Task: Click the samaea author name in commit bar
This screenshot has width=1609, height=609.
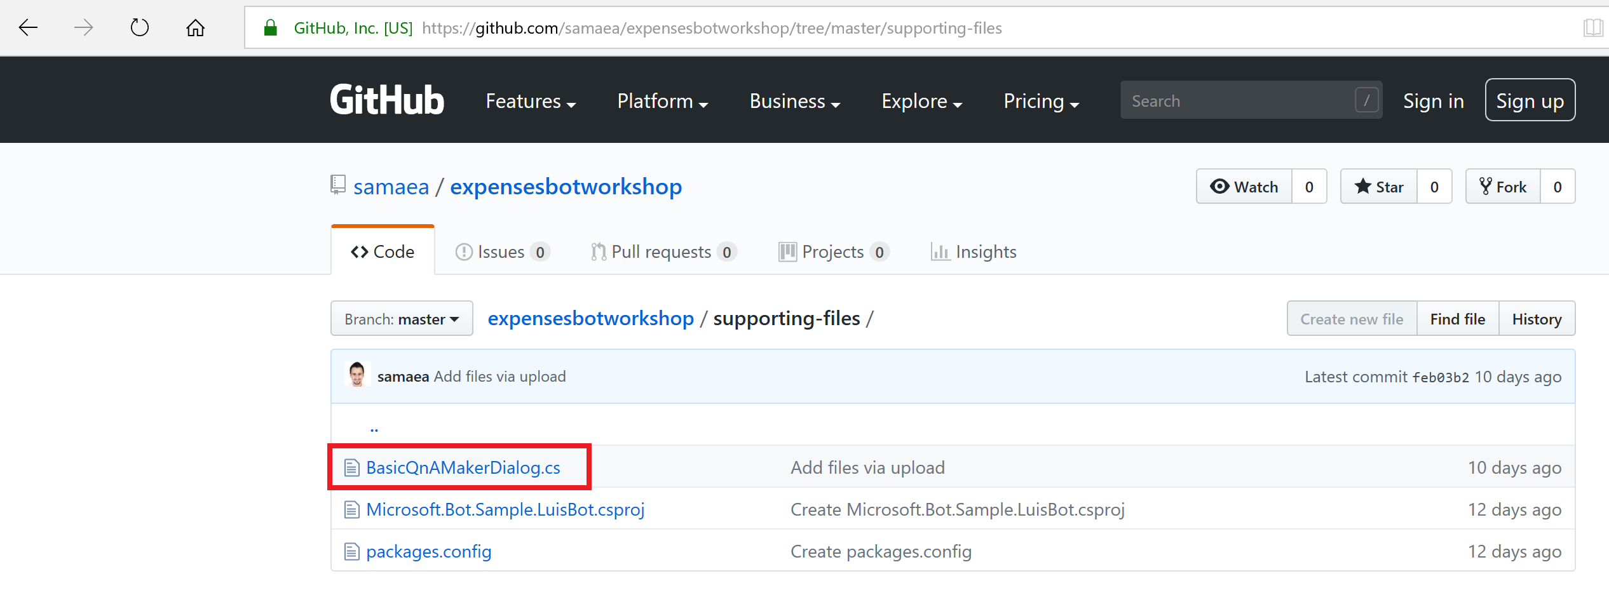Action: 403,377
